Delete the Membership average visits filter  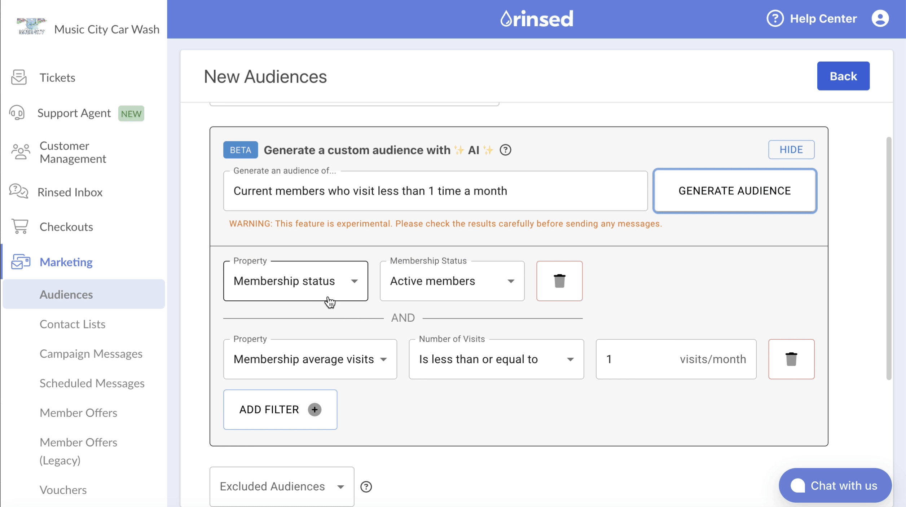790,359
